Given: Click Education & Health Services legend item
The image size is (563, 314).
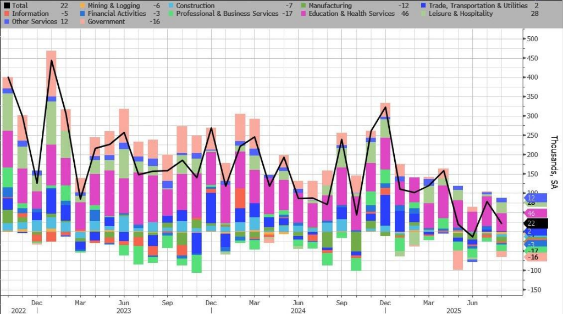Looking at the screenshot, I should [351, 14].
